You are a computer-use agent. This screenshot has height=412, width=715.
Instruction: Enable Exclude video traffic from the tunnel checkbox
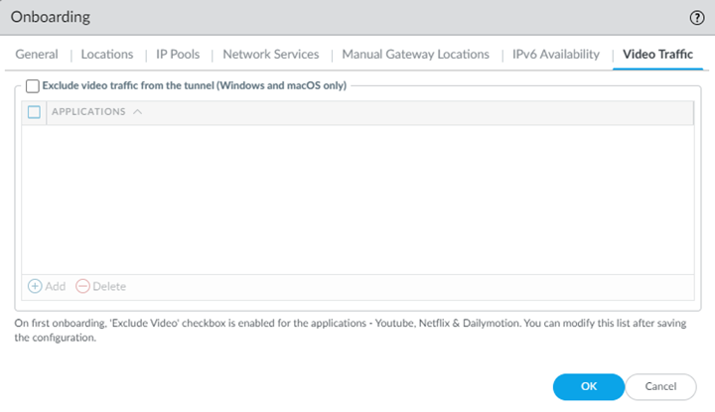[33, 86]
